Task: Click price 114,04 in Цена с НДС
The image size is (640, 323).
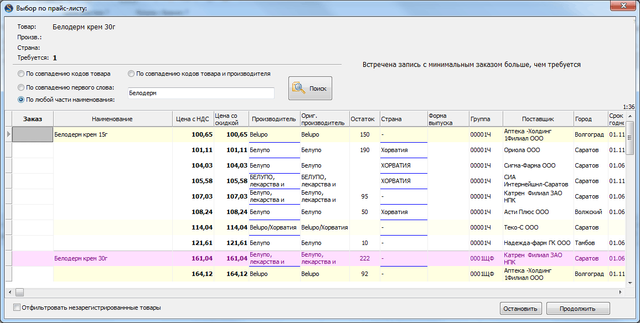Action: [202, 227]
